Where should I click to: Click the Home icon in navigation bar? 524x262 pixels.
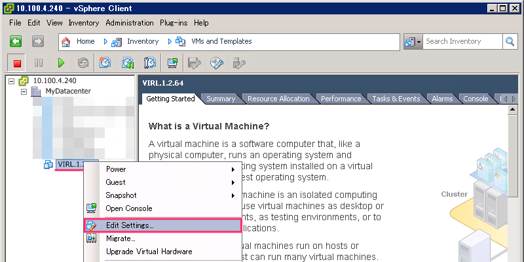pos(66,42)
